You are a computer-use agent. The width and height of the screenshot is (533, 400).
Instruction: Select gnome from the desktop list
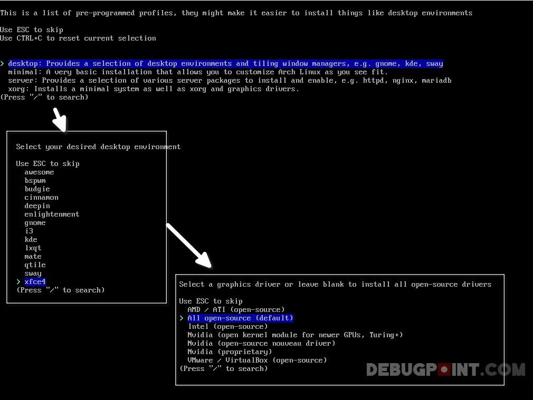pos(35,222)
